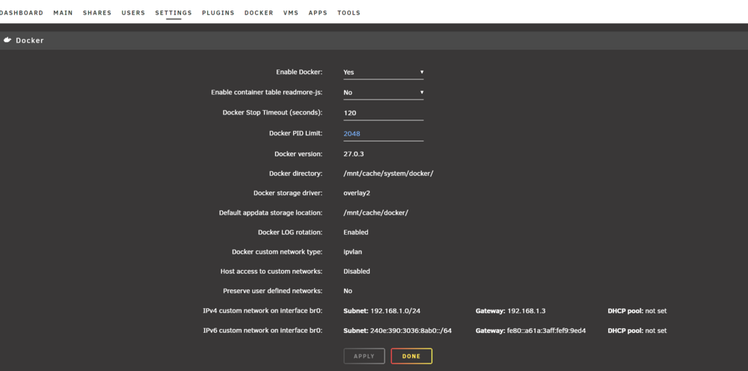Click the storage driver value overlay2
Screen dimensions: 748x371
coord(357,193)
